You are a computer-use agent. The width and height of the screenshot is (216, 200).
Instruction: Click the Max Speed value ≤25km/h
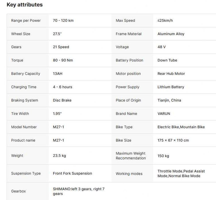165,21
